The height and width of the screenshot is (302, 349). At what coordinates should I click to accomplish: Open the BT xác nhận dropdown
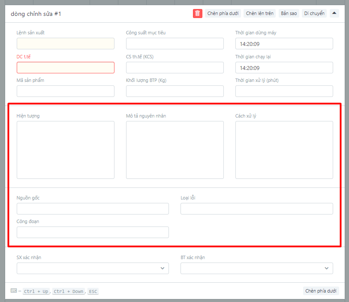pyautogui.click(x=256, y=268)
